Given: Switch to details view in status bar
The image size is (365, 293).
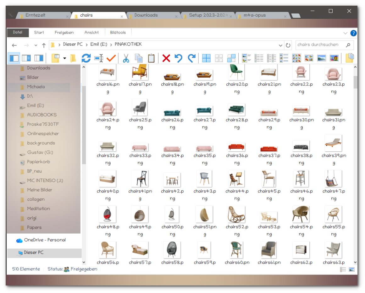Looking at the screenshot, I should click(343, 269).
